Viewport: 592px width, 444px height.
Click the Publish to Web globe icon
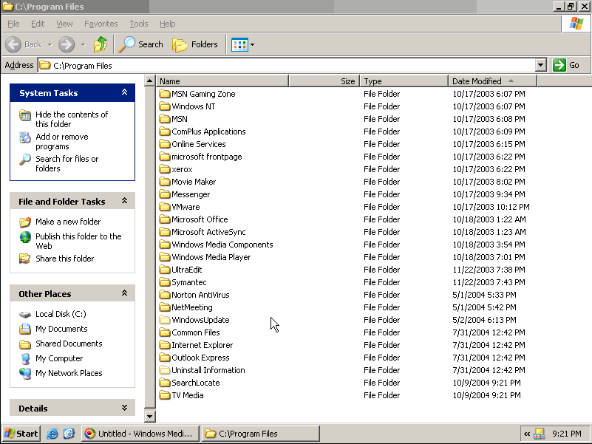click(x=25, y=236)
